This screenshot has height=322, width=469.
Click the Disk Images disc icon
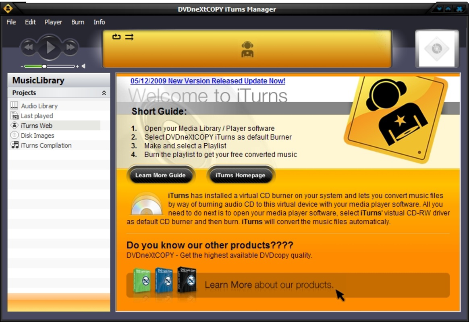(15, 135)
